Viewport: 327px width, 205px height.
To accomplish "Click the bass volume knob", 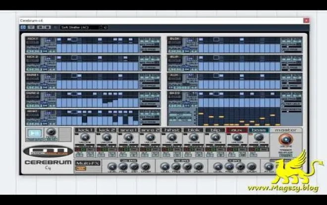I will pos(259,137).
